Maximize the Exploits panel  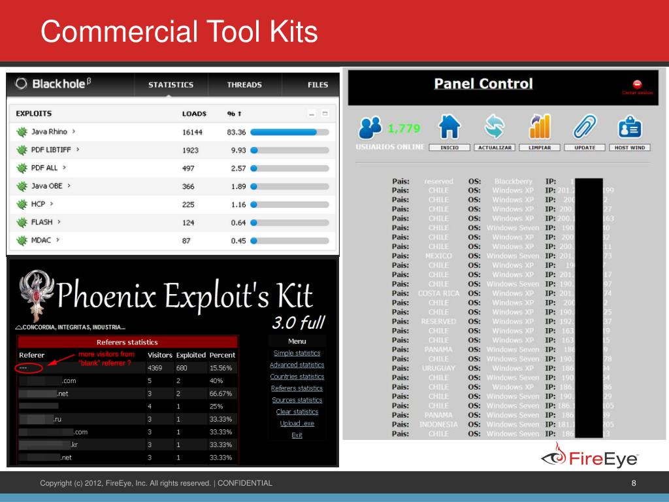click(x=325, y=114)
